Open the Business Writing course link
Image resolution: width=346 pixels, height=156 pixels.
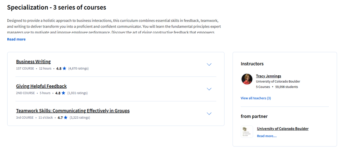coord(33,61)
